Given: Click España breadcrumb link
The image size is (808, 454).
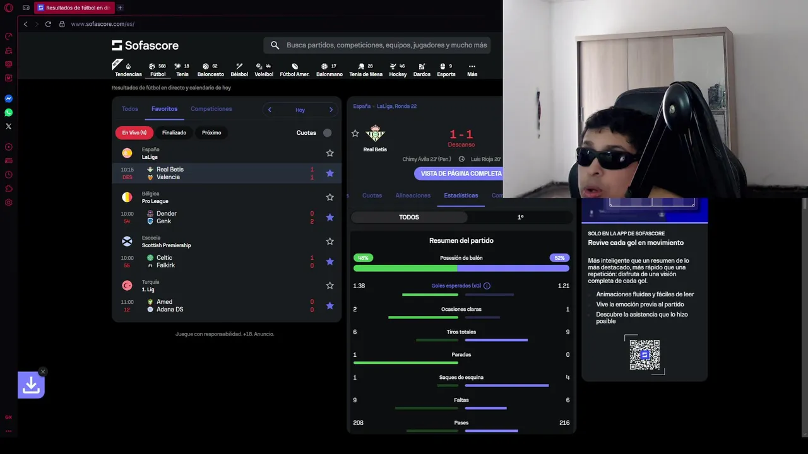Looking at the screenshot, I should click(362, 107).
